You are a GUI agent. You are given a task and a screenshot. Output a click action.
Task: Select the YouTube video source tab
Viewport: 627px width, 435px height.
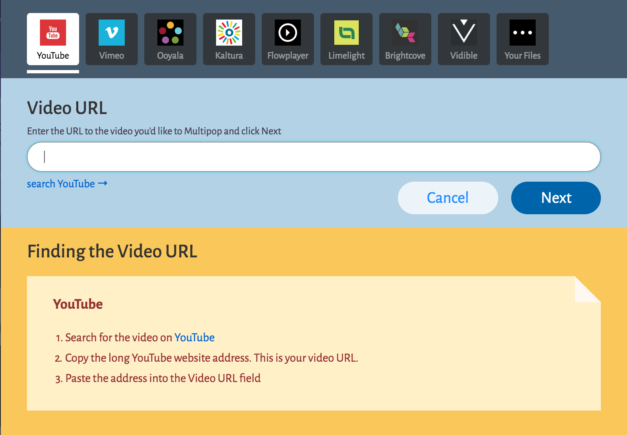click(53, 39)
